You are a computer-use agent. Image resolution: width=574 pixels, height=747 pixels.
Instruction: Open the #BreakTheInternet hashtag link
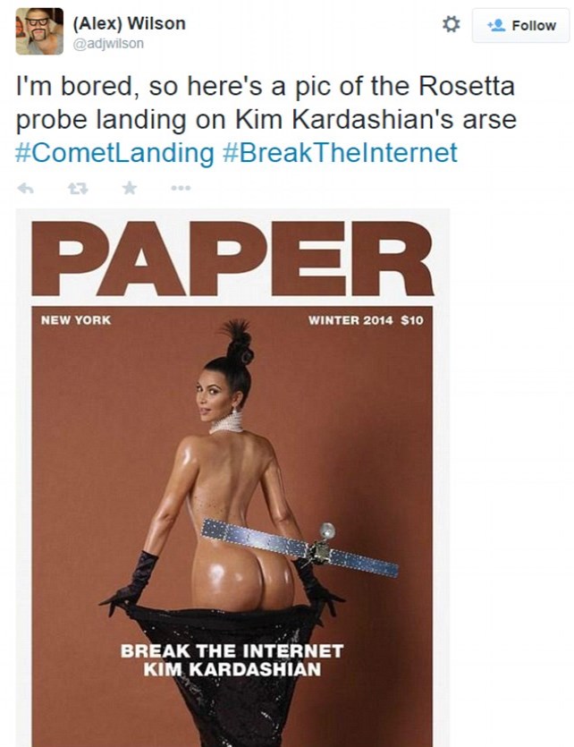coord(340,153)
